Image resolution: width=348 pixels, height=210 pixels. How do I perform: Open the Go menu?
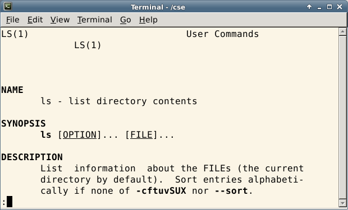(126, 20)
